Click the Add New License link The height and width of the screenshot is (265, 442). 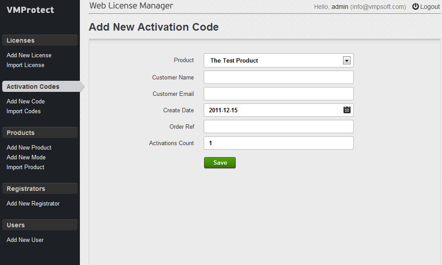click(29, 55)
